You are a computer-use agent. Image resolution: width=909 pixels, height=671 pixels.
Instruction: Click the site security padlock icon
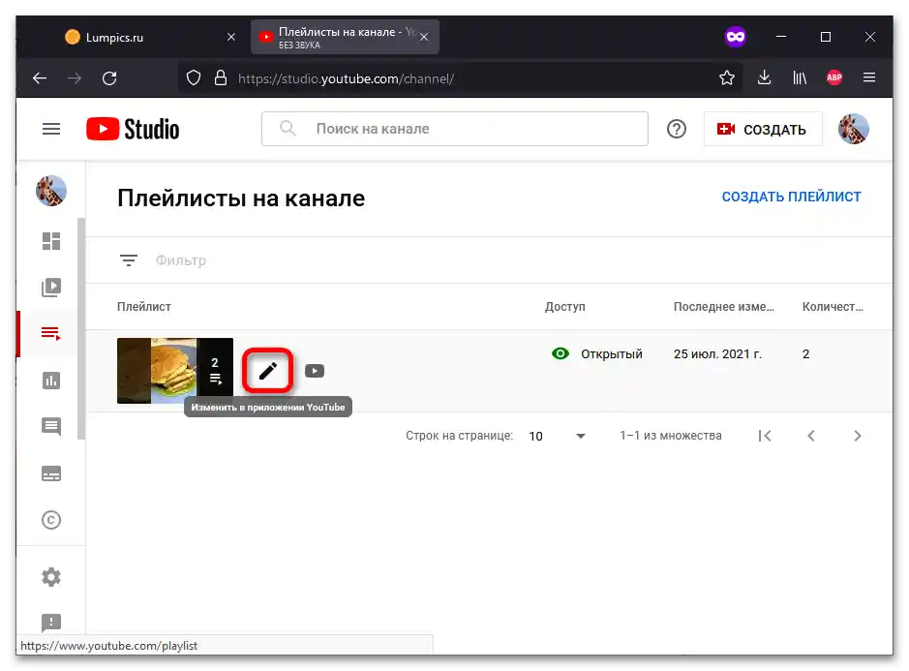coord(221,77)
